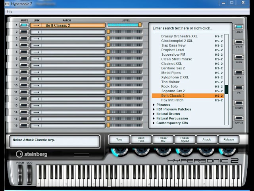
Task: Mute channel 7
Action: point(24,65)
